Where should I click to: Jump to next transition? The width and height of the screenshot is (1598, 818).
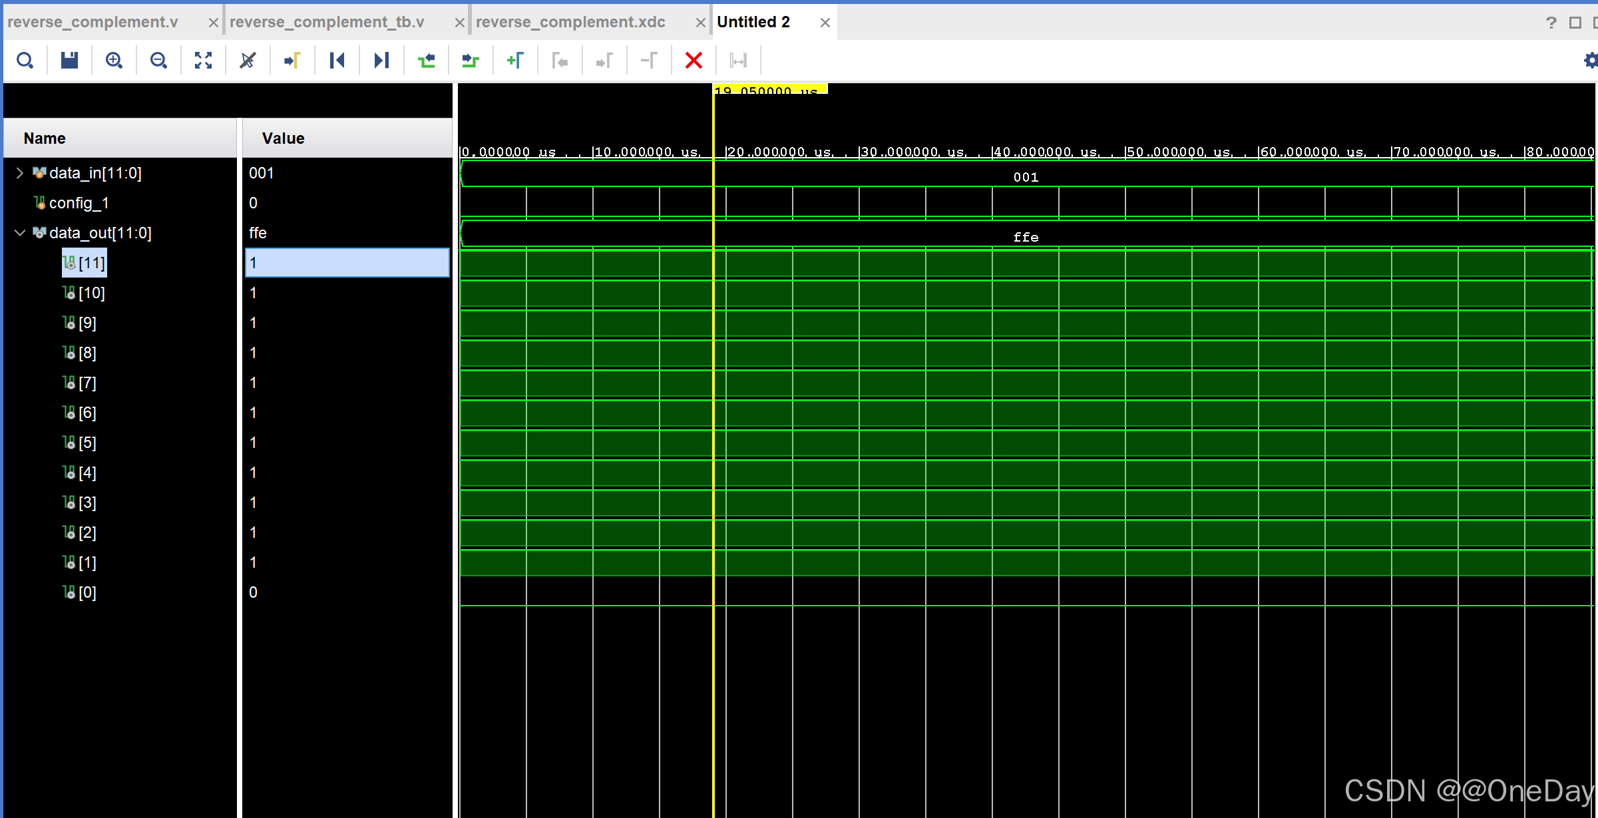(471, 61)
